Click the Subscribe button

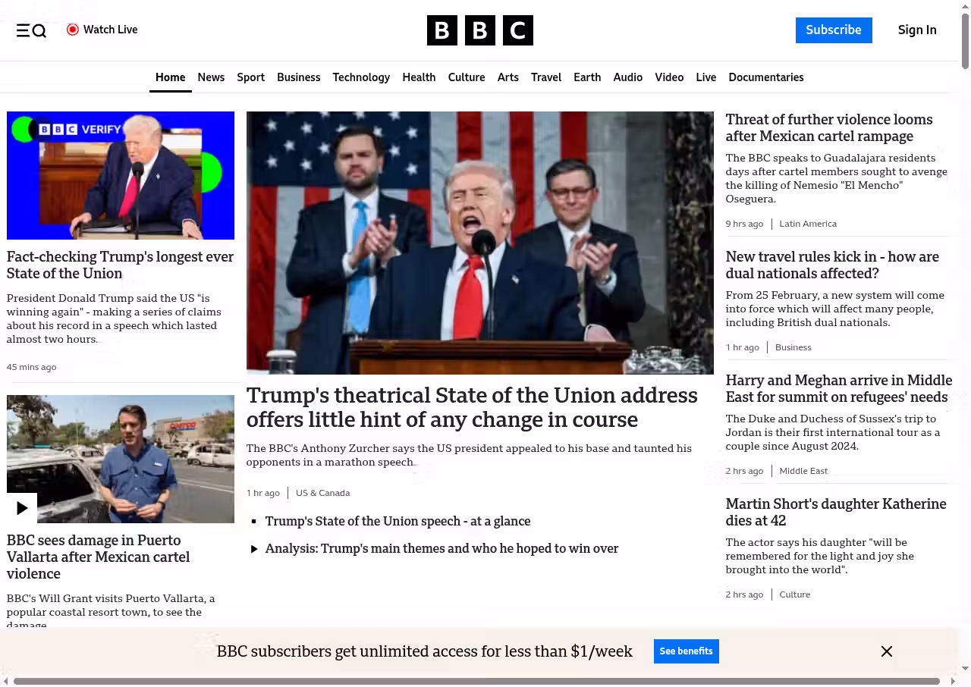point(833,30)
